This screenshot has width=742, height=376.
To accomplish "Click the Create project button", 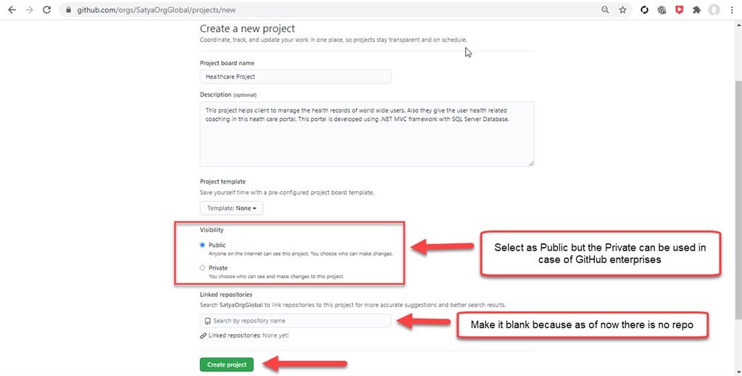I will click(227, 364).
